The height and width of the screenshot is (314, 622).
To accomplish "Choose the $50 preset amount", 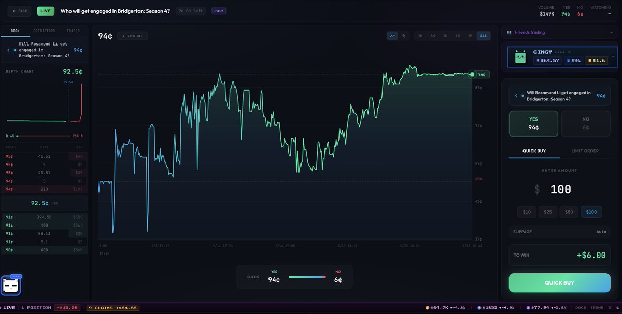I will coord(569,212).
